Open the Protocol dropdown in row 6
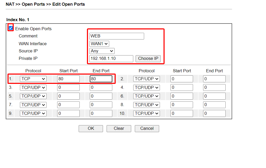Viewport: 266px width, 168px height. tap(146, 96)
